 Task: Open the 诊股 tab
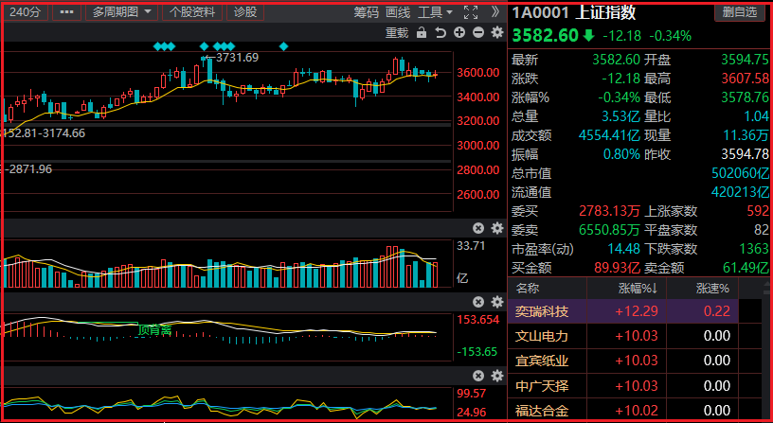(244, 12)
